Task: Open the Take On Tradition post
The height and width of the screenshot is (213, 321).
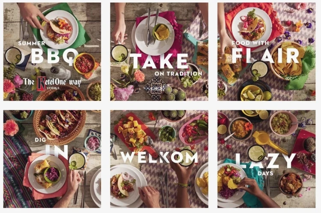Action: tap(159, 51)
